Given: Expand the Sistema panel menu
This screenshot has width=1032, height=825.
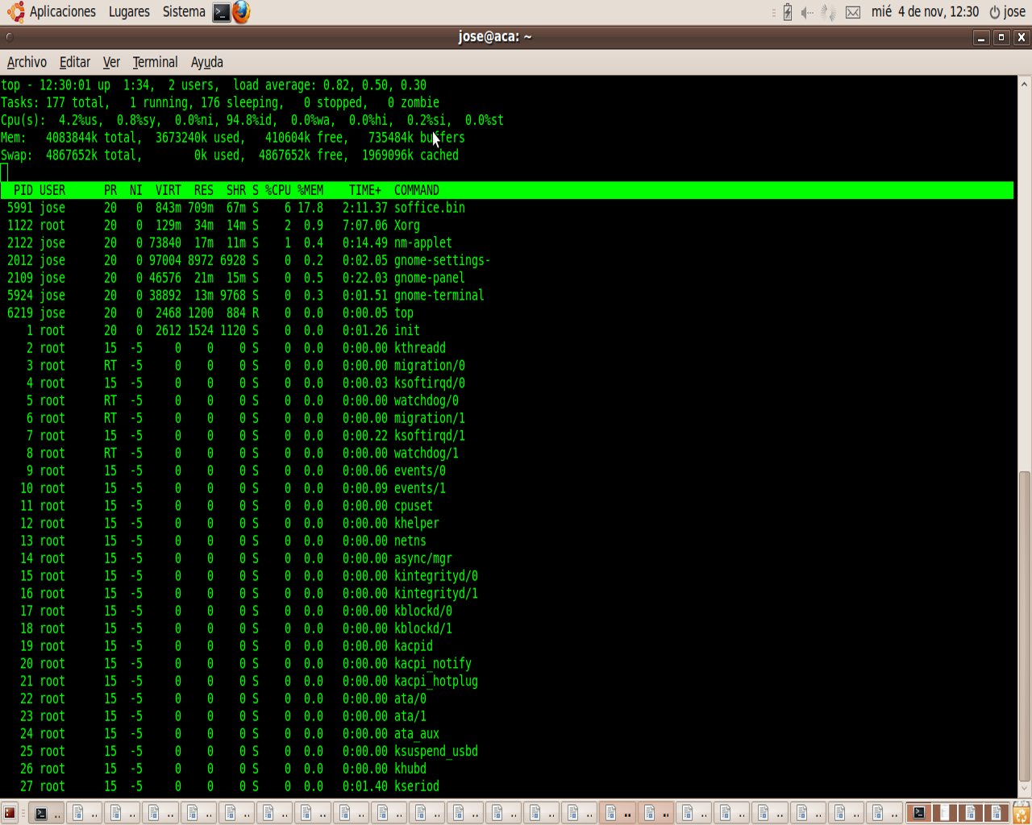Looking at the screenshot, I should tap(184, 12).
